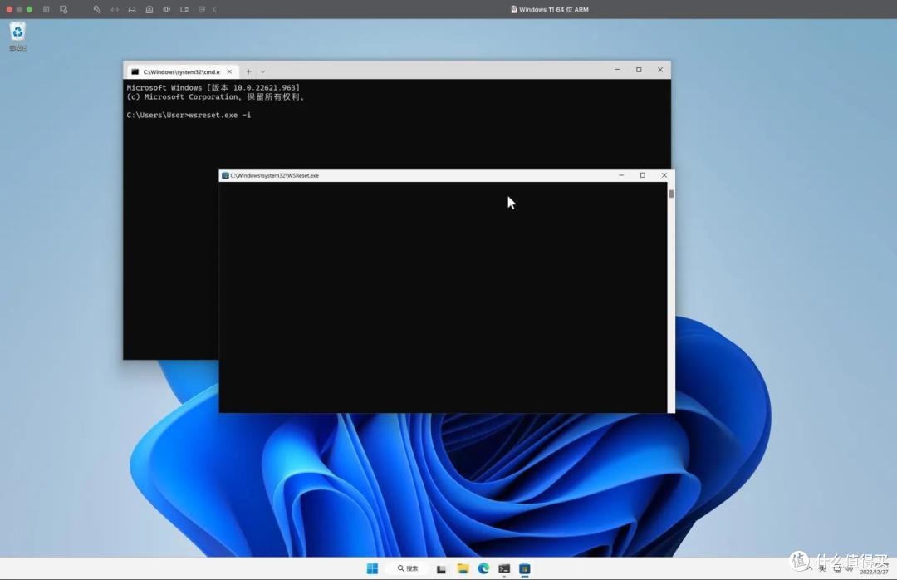Image resolution: width=897 pixels, height=580 pixels.
Task: Open the Windows Start menu
Action: [x=372, y=568]
